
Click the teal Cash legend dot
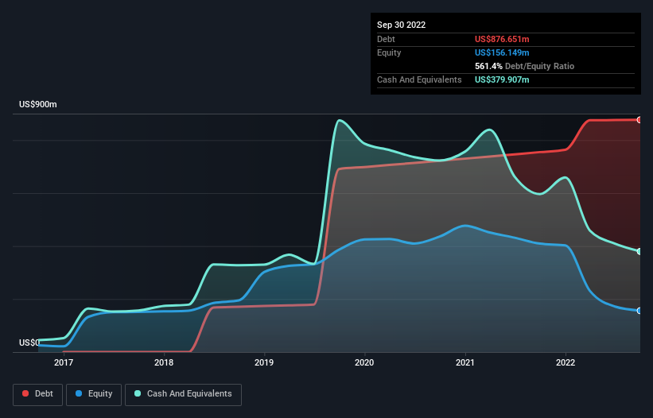[x=138, y=393]
